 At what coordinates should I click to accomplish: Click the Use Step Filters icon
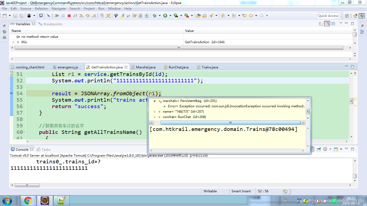(x=108, y=16)
